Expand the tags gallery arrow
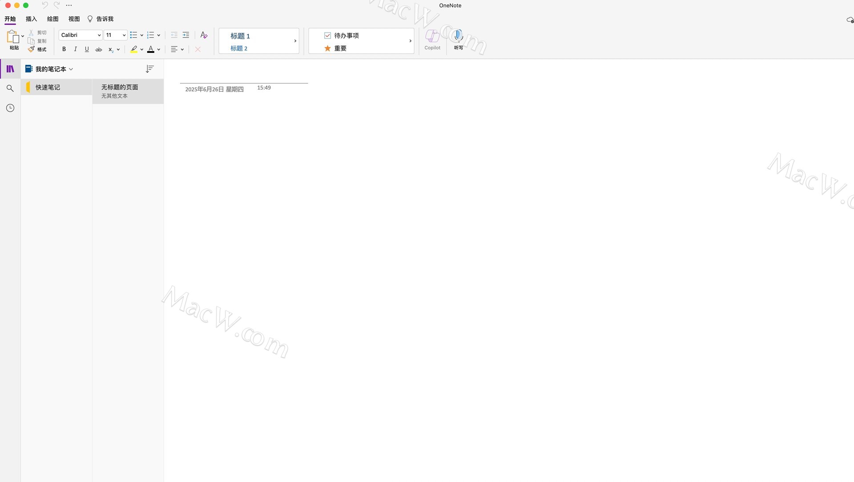The image size is (854, 482). click(x=410, y=41)
